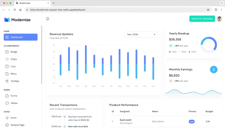Click the Badge sidebar icon

tap(7, 52)
